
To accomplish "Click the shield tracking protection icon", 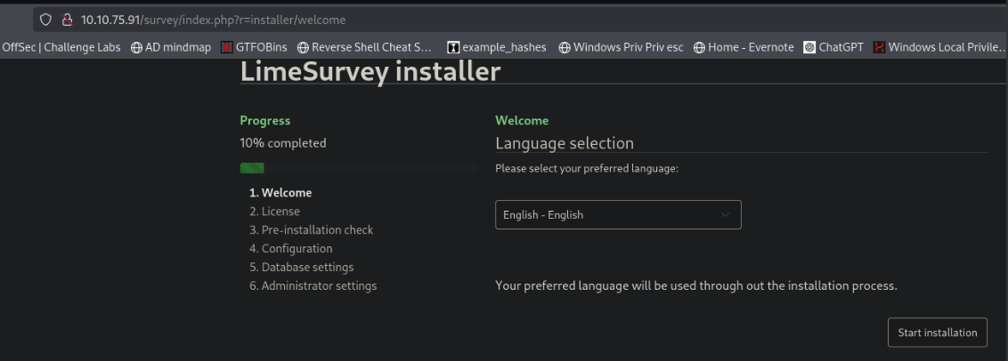I will (45, 20).
